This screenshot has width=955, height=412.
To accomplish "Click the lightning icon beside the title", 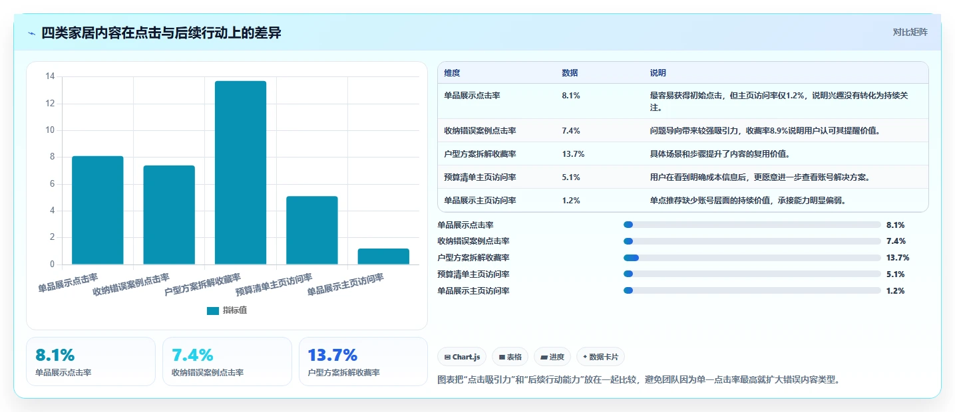I will click(31, 33).
